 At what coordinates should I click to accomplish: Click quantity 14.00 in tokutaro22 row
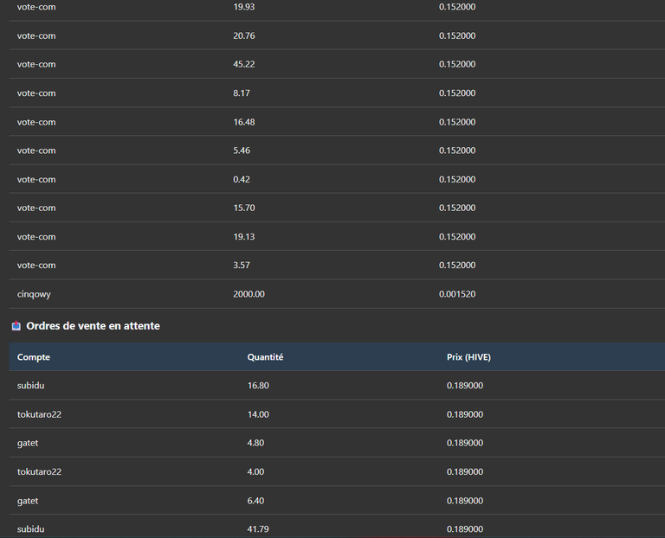click(x=258, y=414)
